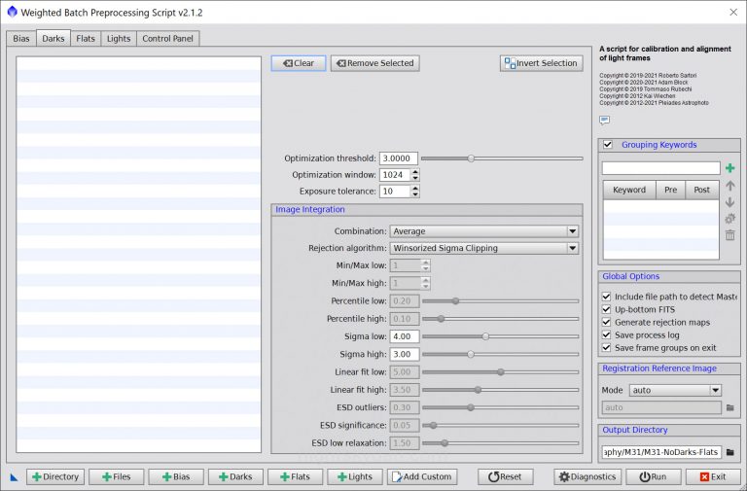Open the registration Mode dropdown
The image size is (747, 491).
click(675, 390)
